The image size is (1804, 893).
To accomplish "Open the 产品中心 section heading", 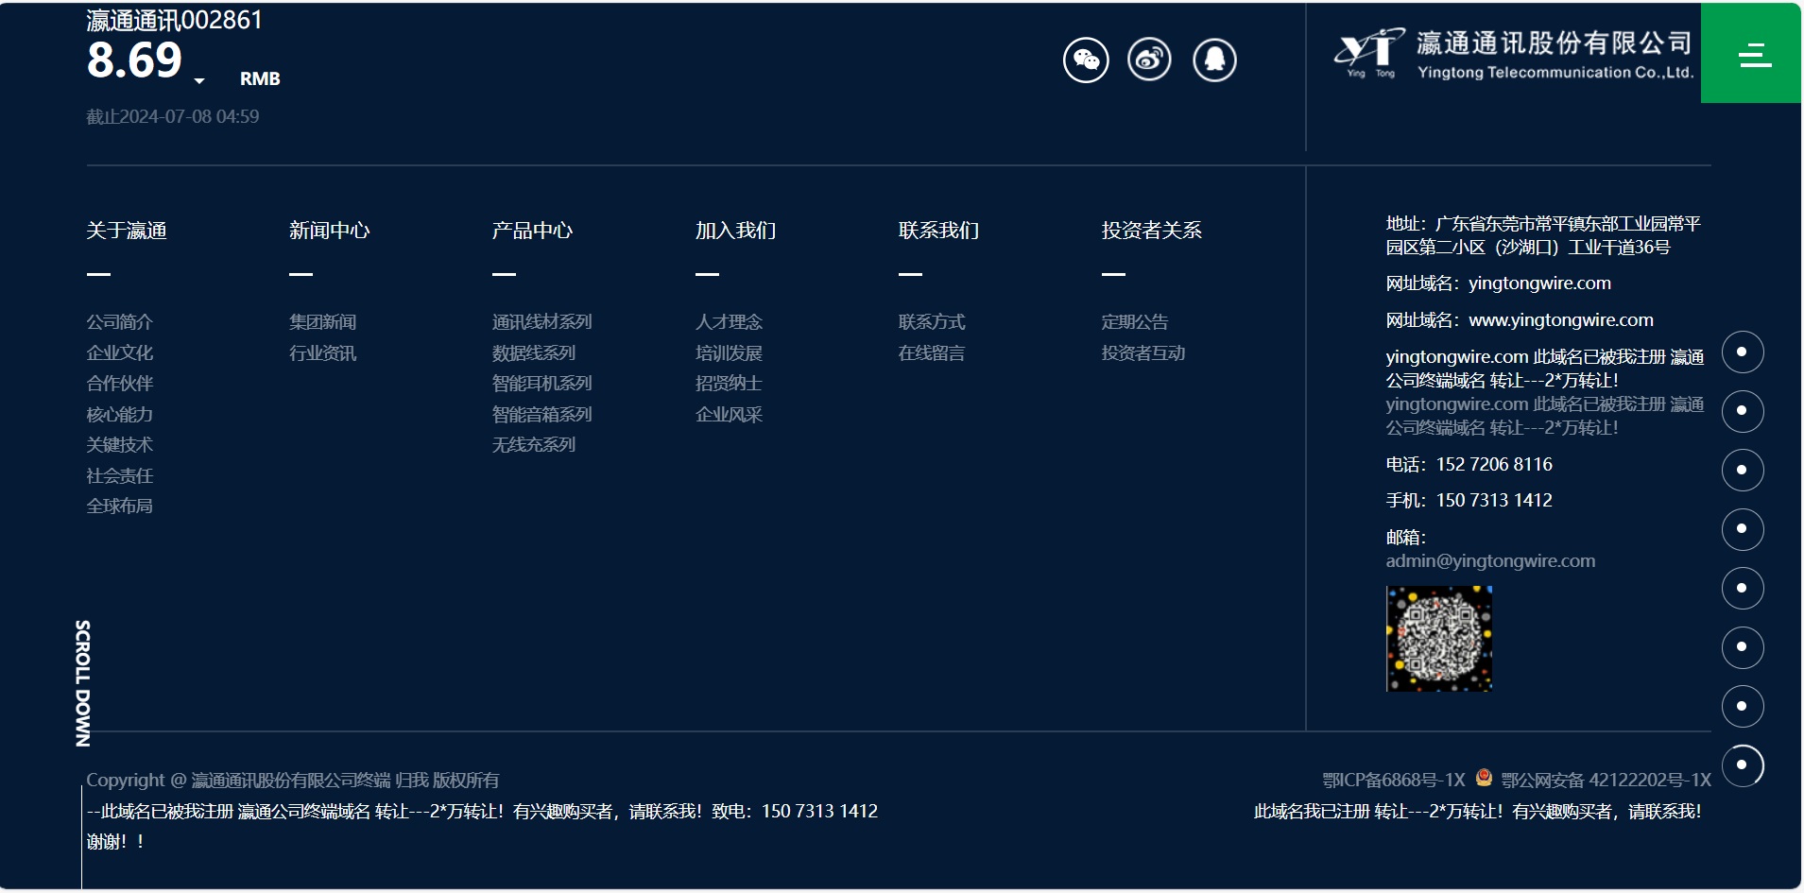I will (x=532, y=231).
